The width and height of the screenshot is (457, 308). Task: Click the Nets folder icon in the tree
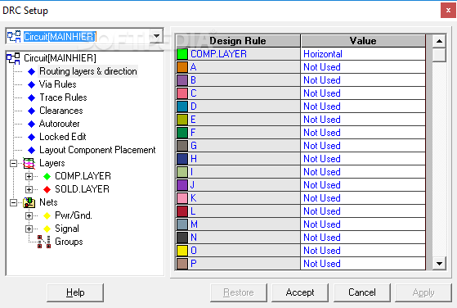[29, 202]
